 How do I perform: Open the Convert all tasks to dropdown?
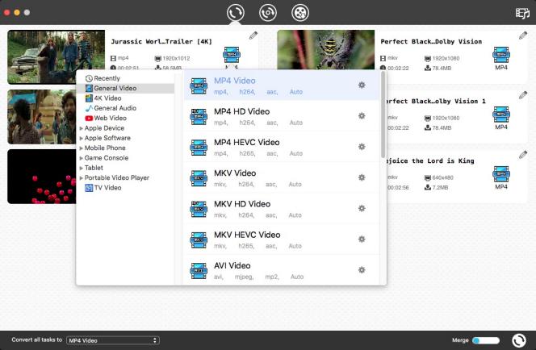coord(112,340)
